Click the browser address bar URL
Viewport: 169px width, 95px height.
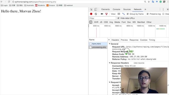click(35, 2)
